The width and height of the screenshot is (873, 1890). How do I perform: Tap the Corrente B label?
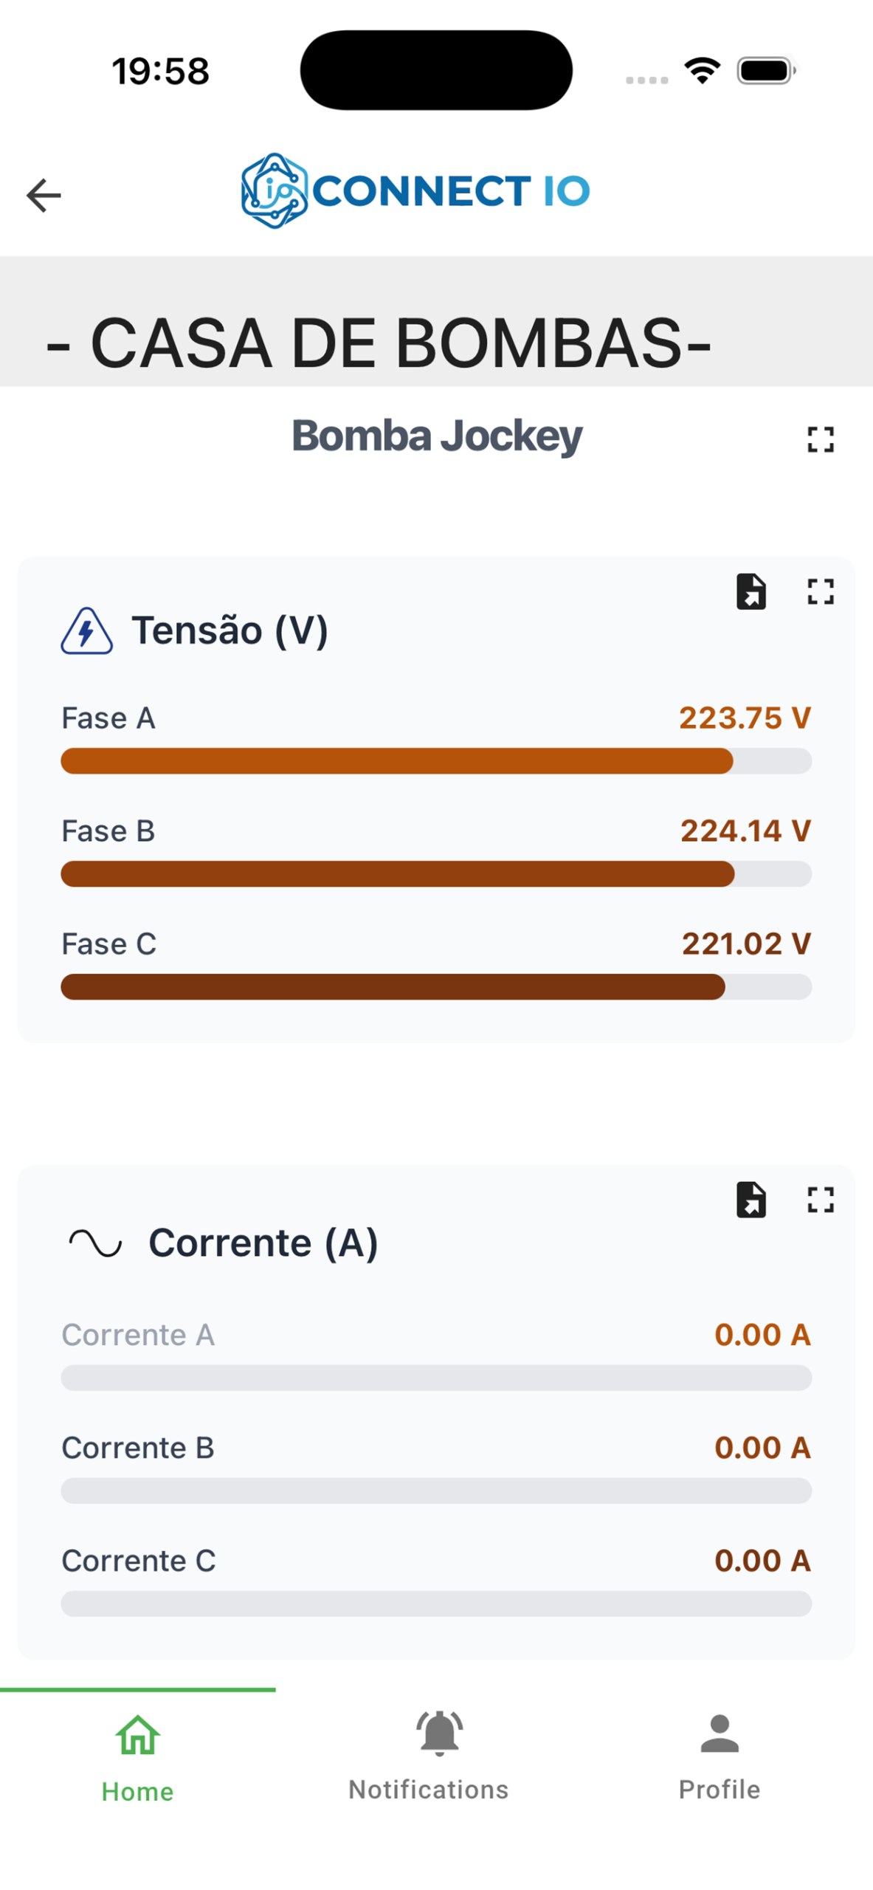[138, 1449]
